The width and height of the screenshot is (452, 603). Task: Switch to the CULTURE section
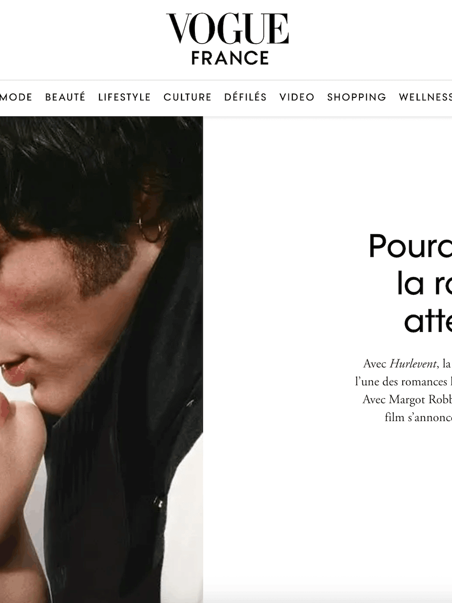(x=187, y=97)
